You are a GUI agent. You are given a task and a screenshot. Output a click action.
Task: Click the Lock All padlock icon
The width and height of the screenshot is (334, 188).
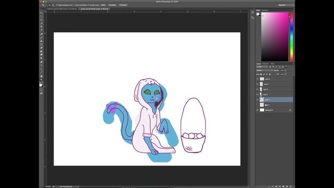[270, 74]
